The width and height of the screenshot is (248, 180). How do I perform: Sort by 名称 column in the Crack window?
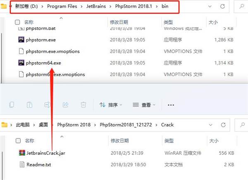coord(29,140)
